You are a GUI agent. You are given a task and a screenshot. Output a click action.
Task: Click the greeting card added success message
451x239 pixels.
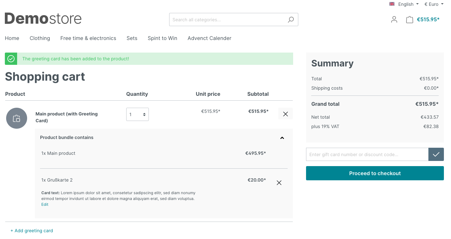(76, 59)
